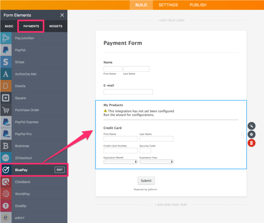Open the Expiration Month dropdown
Viewport: 264px width, 223px height.
120,162
